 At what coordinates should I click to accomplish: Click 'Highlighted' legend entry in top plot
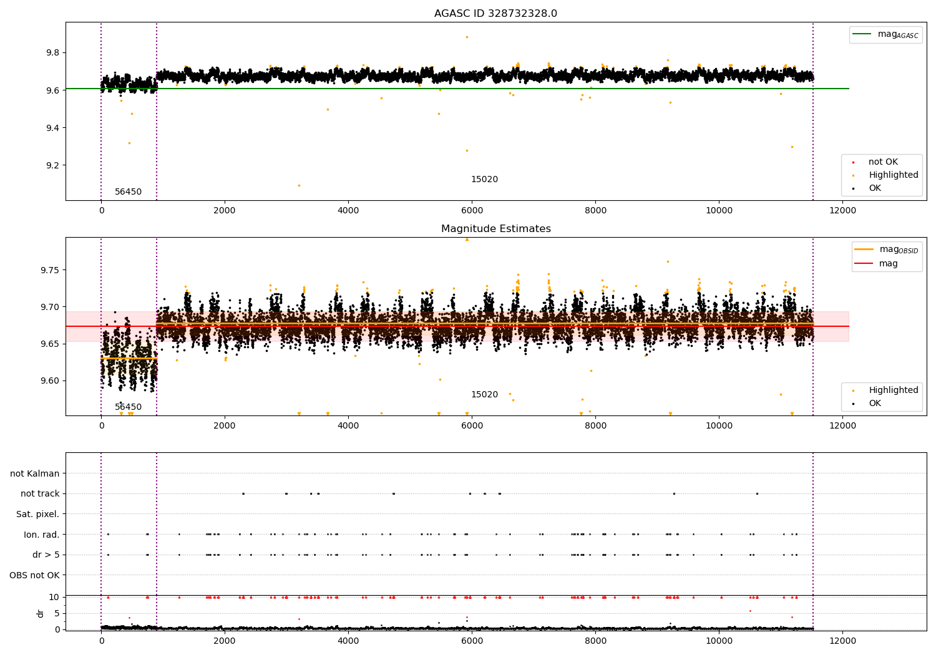[x=894, y=175]
